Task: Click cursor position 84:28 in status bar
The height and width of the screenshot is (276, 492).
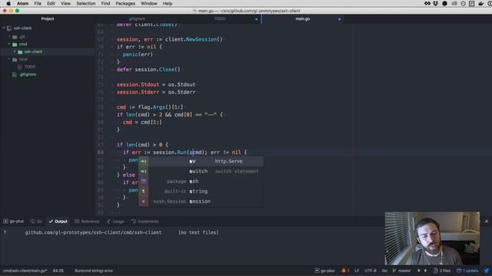Action: 58,271
